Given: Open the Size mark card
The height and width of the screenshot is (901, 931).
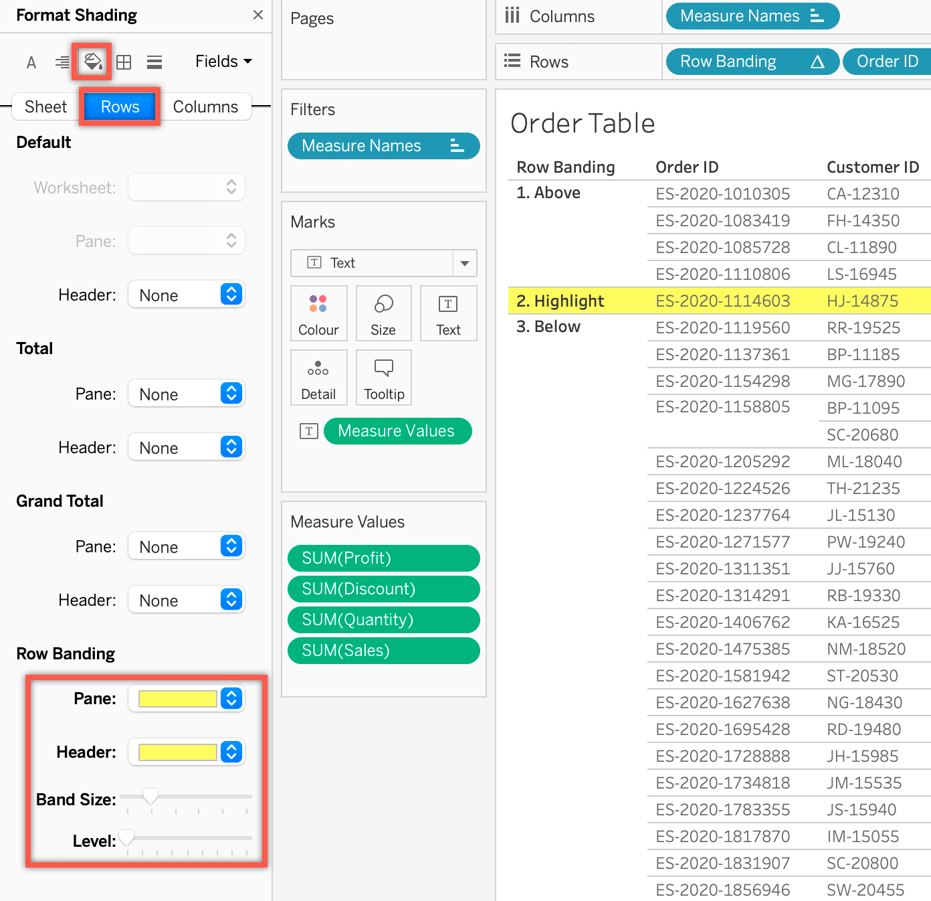Looking at the screenshot, I should [x=383, y=313].
